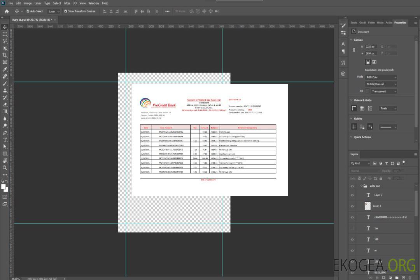Image resolution: width=420 pixels, height=280 pixels.
Task: Select the Dodge tool
Action: (5, 125)
